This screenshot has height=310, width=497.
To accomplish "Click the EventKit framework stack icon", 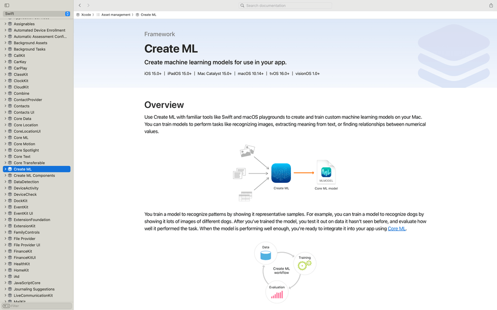I will [x=10, y=208].
